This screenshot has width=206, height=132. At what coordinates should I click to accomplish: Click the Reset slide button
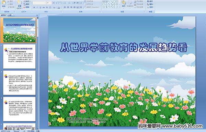click(x=27, y=4)
